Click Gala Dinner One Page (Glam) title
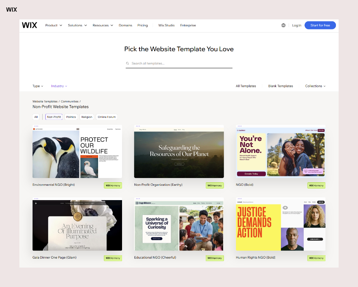Viewport: 358px width, 287px height. 54,257
